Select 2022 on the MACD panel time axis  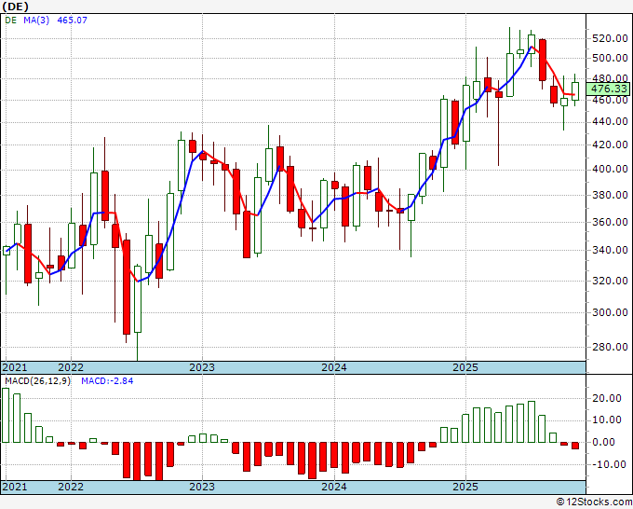pyautogui.click(x=71, y=487)
